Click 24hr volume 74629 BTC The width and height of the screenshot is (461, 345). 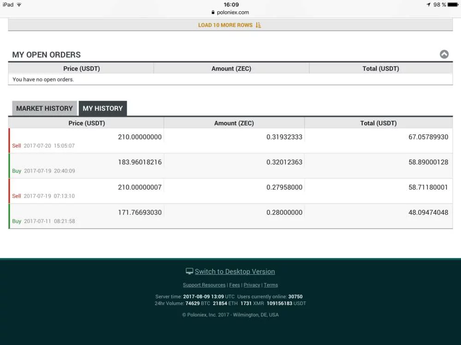pyautogui.click(x=198, y=303)
